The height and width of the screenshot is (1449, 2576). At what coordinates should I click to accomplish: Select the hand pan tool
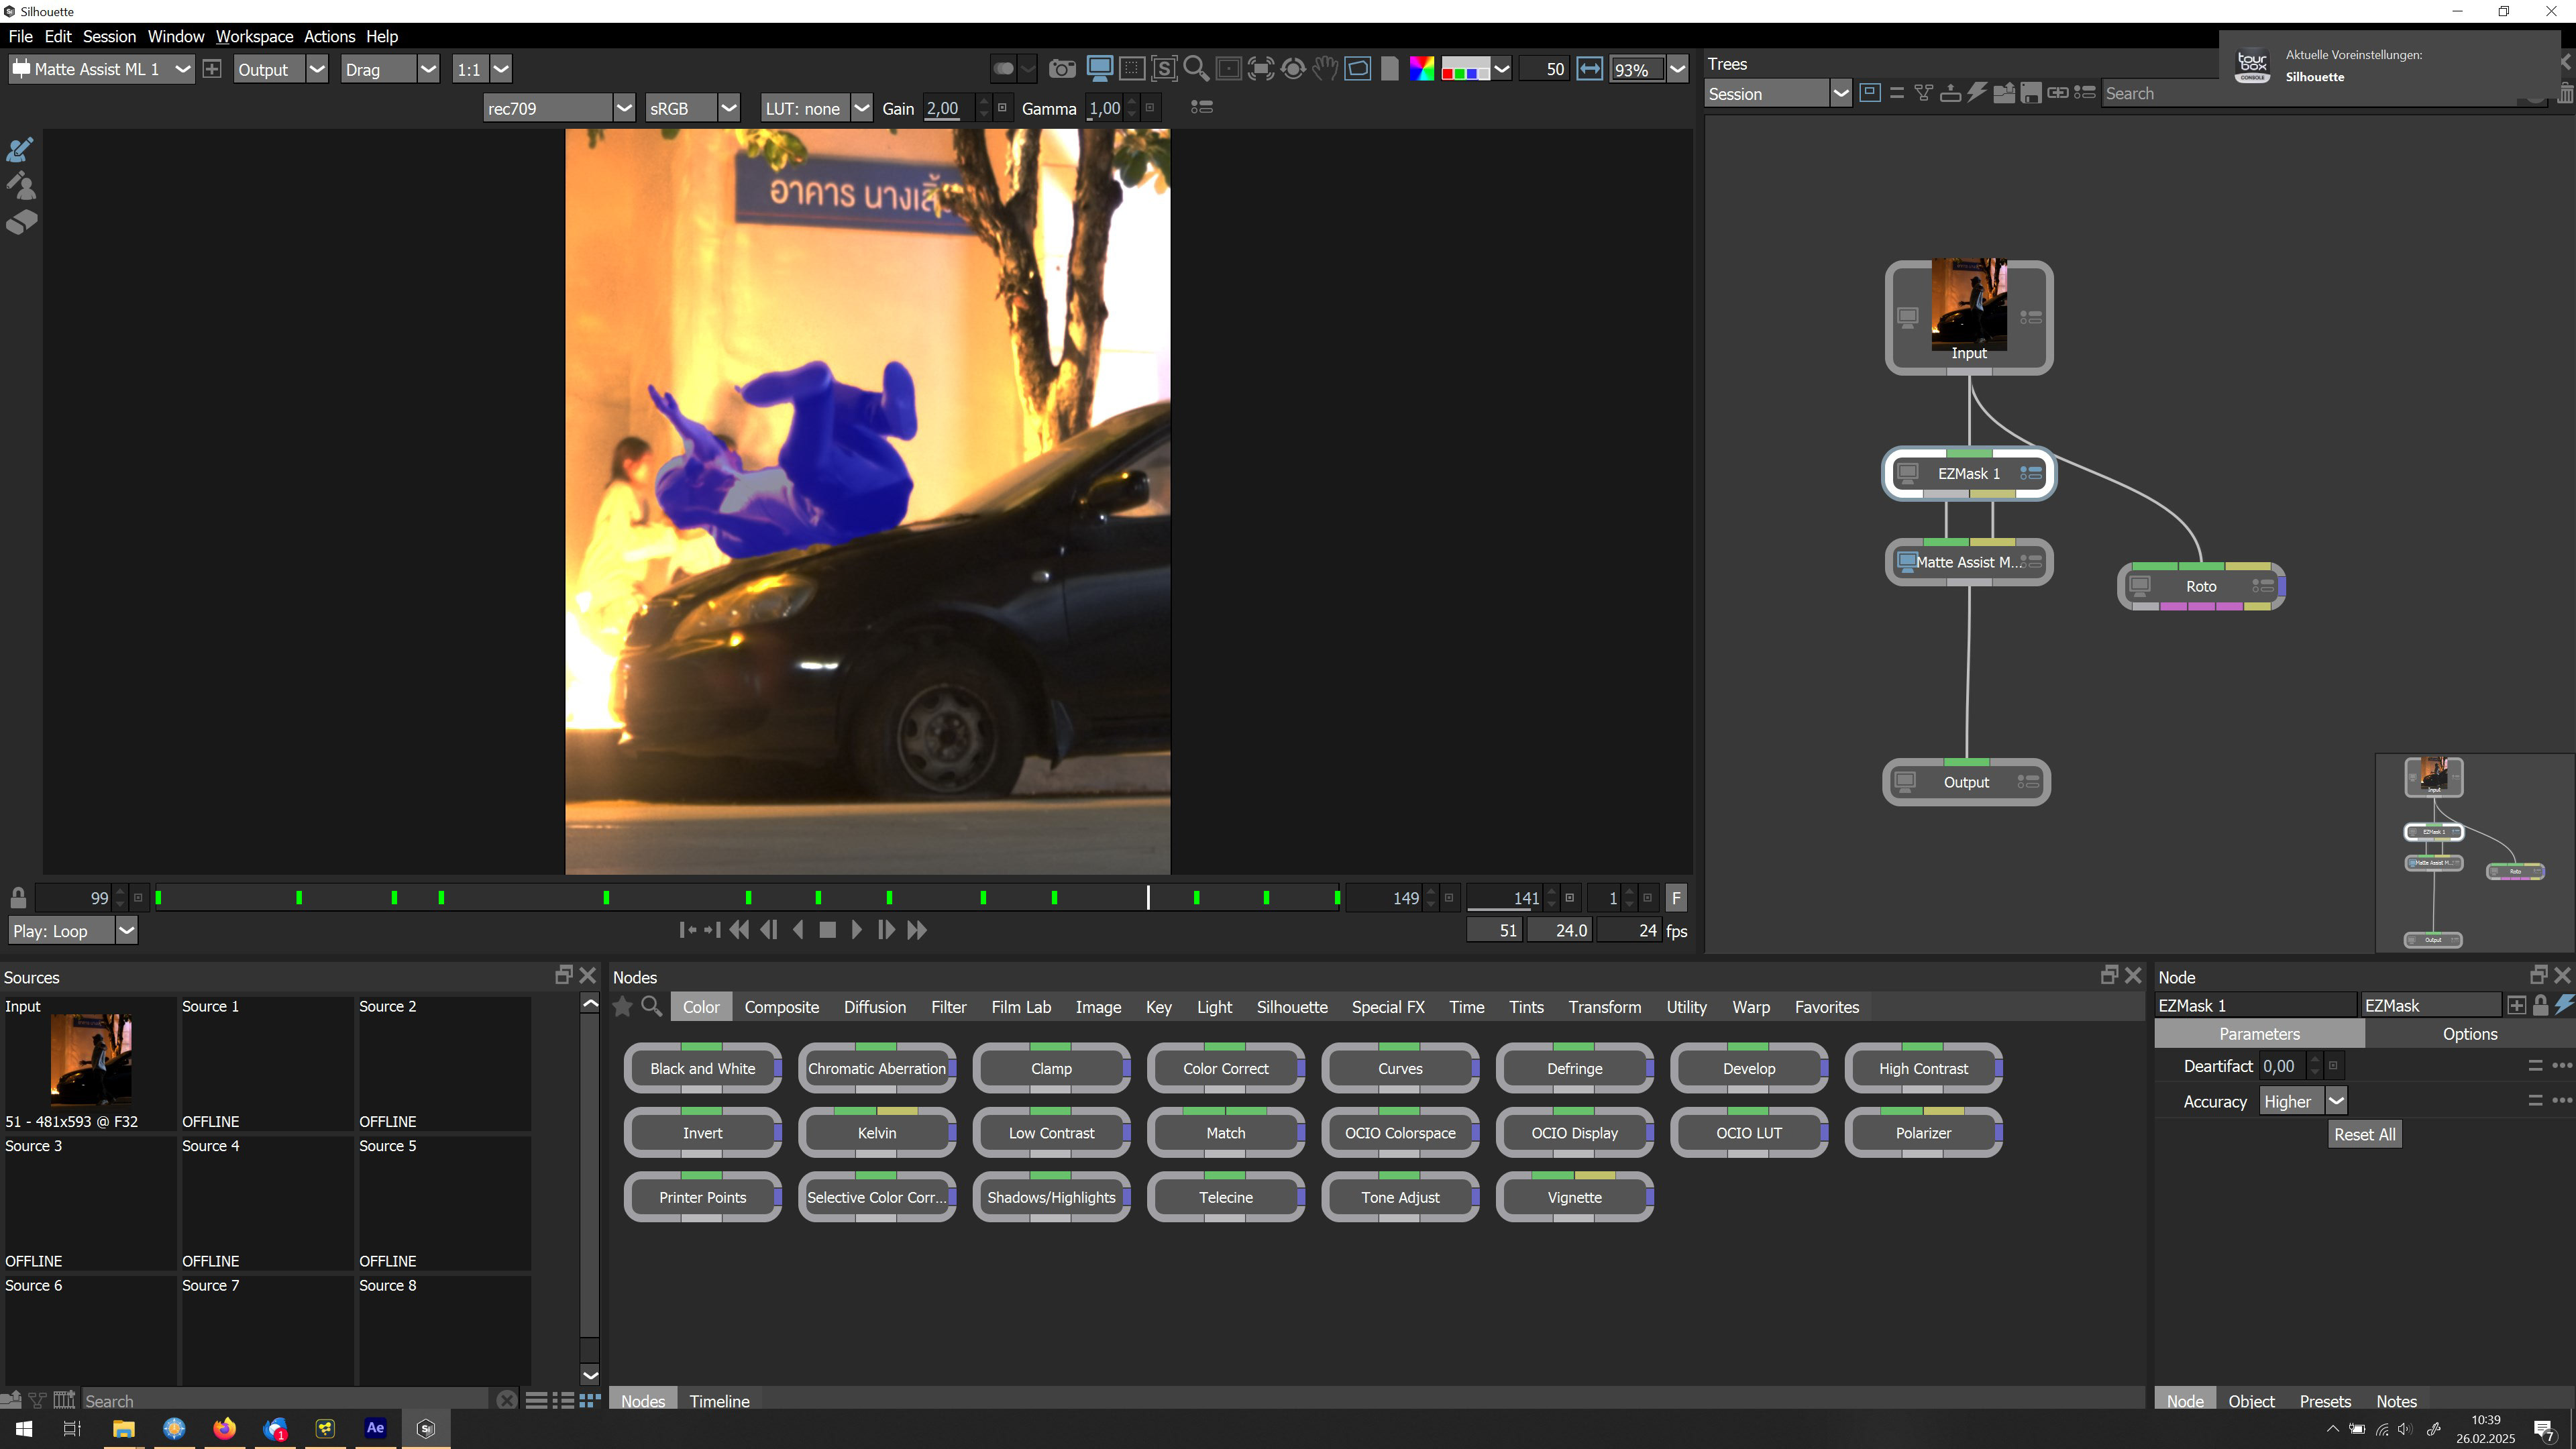pyautogui.click(x=1325, y=69)
